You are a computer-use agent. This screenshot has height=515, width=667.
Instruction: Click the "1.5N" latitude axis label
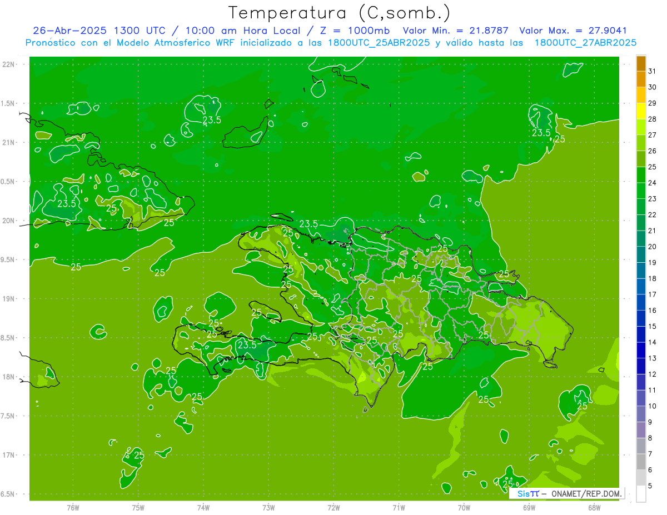click(8, 103)
